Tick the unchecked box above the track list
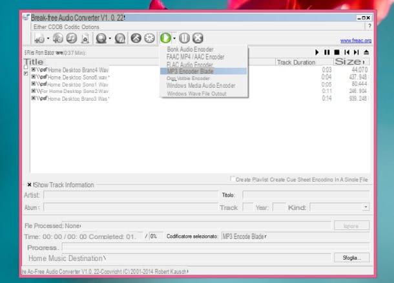The height and width of the screenshot is (283, 394). tap(26, 67)
